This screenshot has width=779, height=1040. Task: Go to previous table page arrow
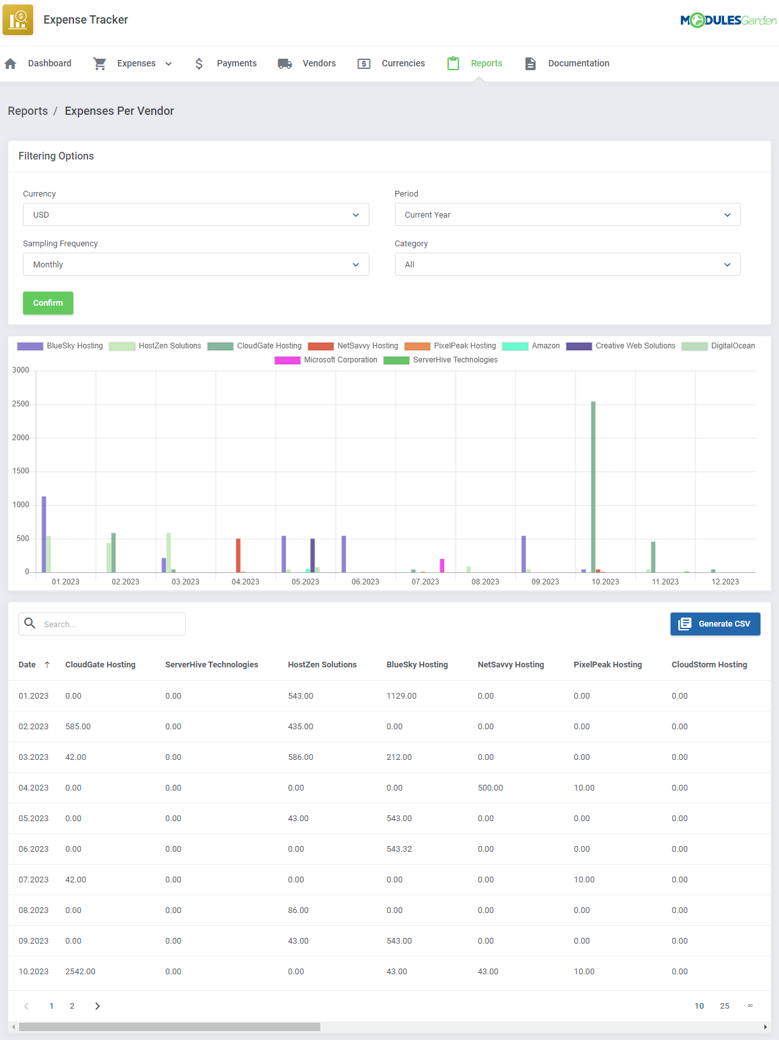click(x=26, y=1006)
